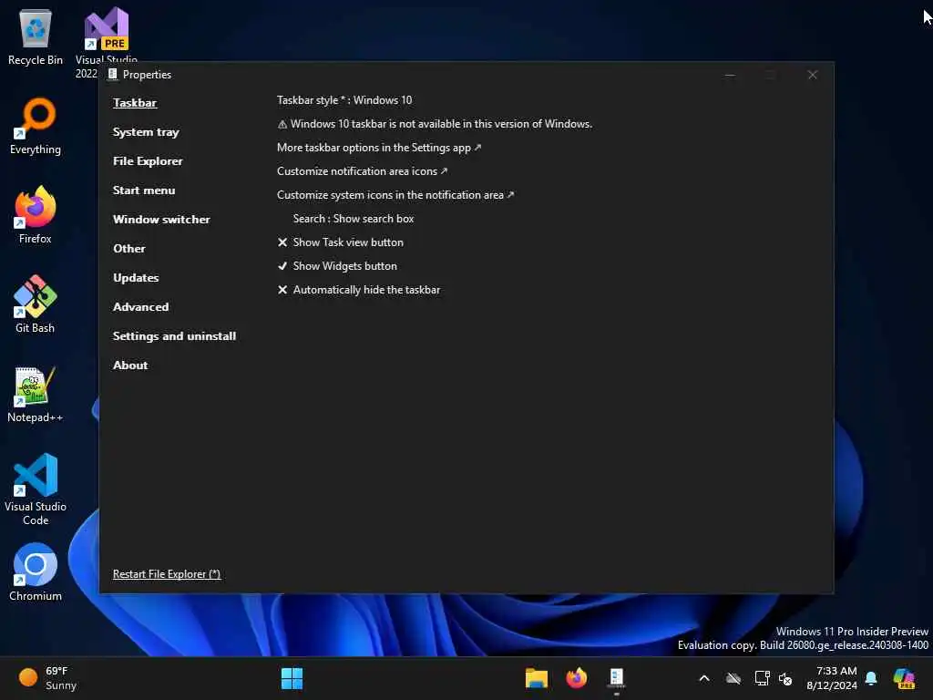
Task: Switch to the System tray section
Action: 146,132
